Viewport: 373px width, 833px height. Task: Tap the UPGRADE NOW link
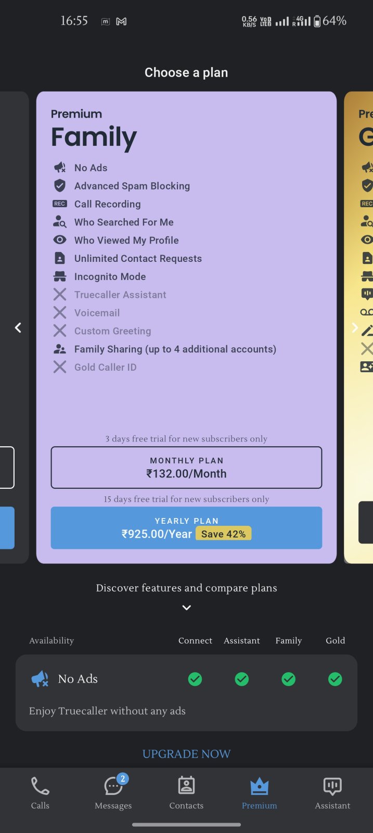[x=186, y=754]
